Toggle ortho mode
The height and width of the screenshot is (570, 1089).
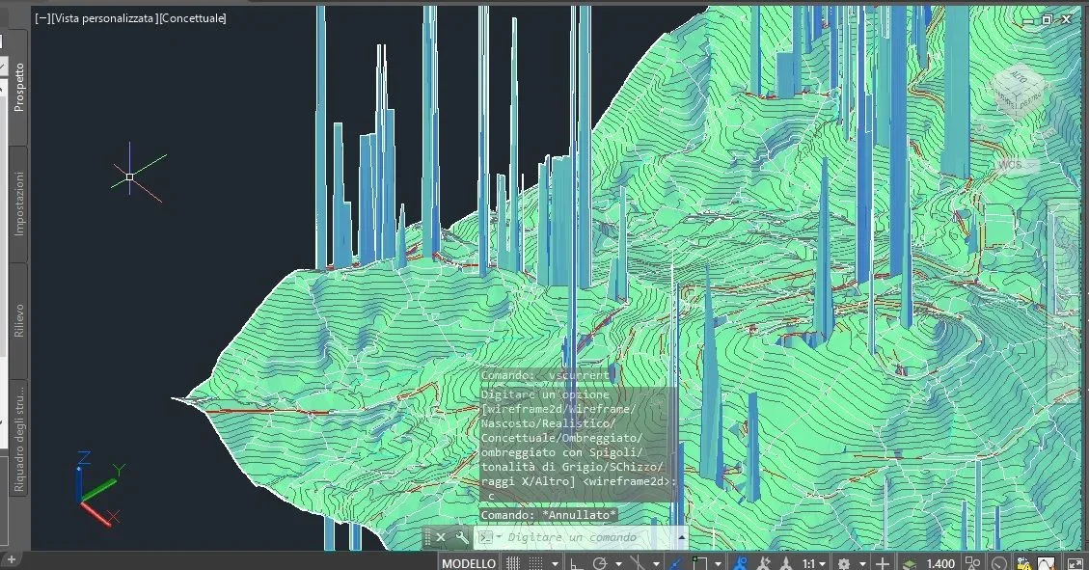[577, 563]
